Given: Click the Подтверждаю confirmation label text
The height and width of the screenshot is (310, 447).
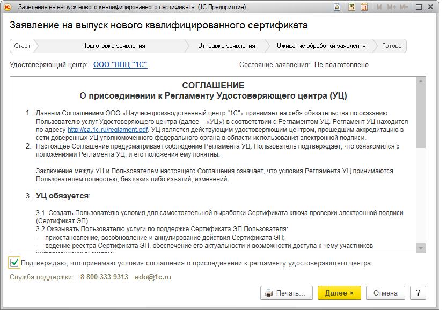Looking at the screenshot, I should 196,263.
